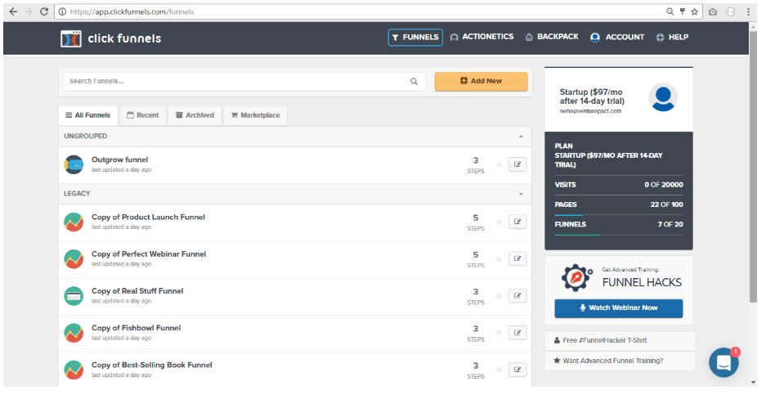Viewport: 766px width, 395px height.
Task: Bookmark page with star icon in address bar
Action: click(x=694, y=11)
